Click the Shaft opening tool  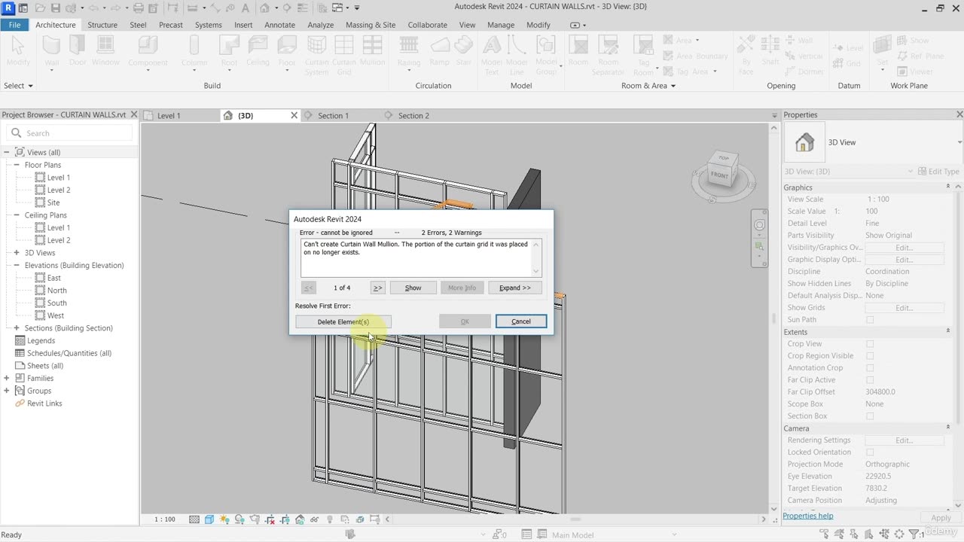[770, 51]
